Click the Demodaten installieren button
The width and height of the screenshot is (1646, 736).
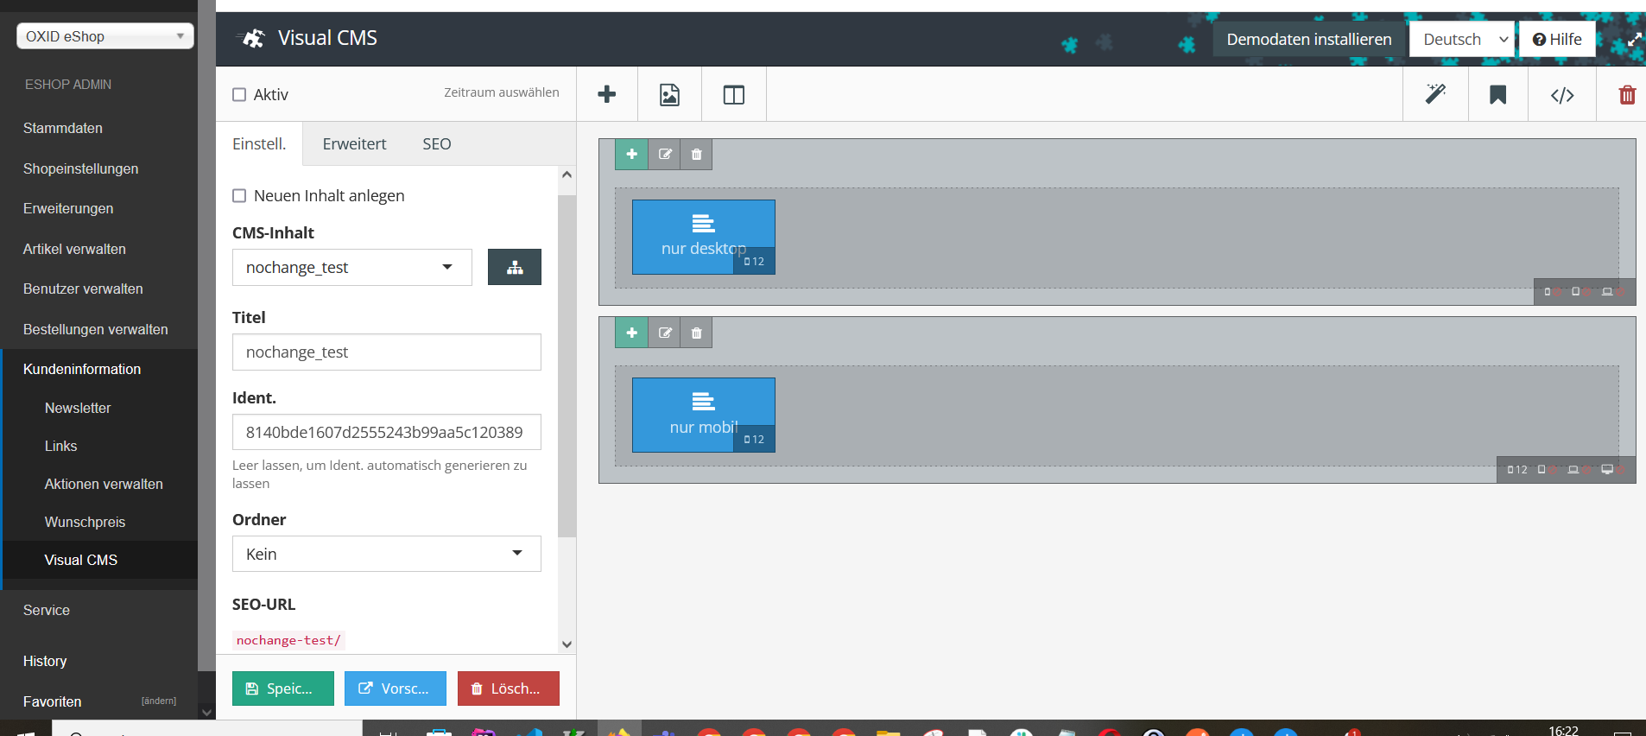pos(1308,39)
